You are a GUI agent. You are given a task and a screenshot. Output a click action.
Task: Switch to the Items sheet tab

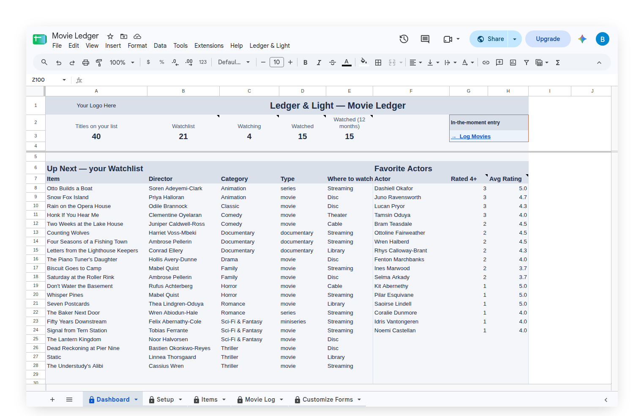[x=209, y=400]
